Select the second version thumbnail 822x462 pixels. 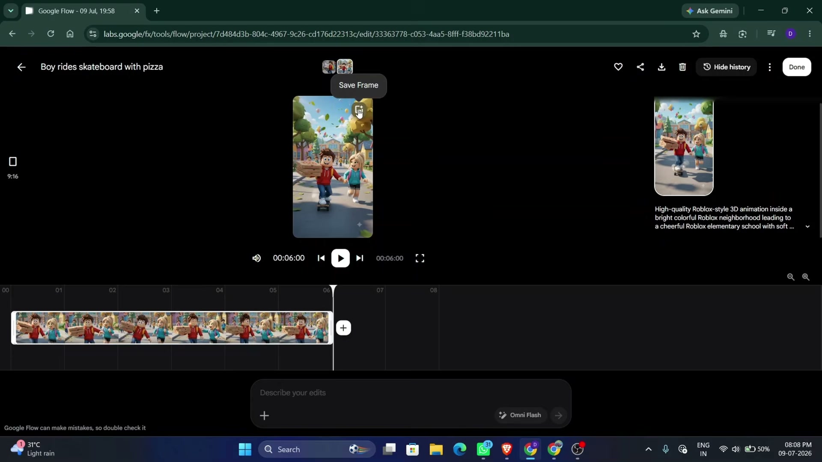pyautogui.click(x=345, y=67)
